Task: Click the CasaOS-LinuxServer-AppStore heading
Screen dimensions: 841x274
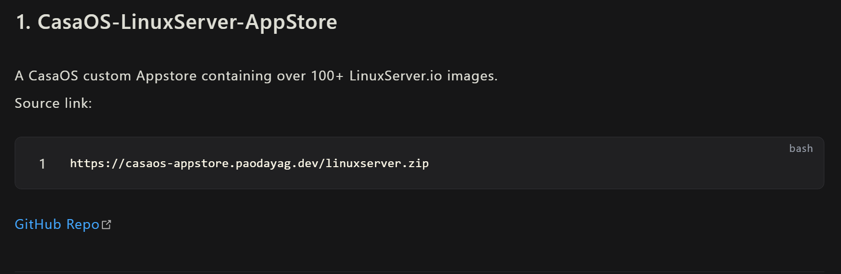Action: 176,22
